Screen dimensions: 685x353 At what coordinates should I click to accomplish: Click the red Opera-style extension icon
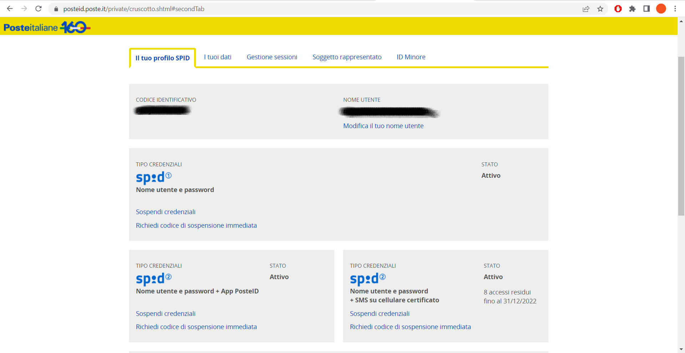click(x=618, y=9)
